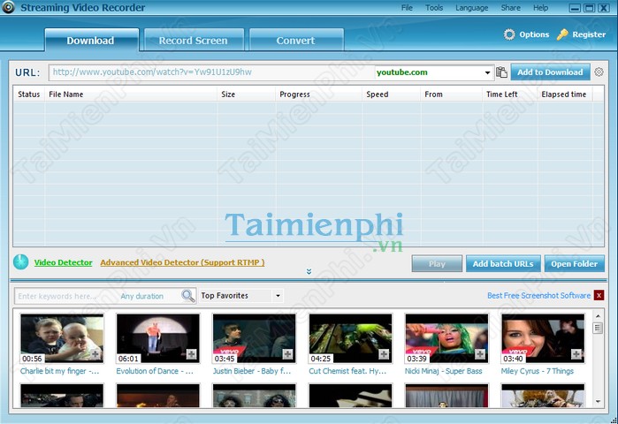Click the Register label
The image size is (618, 424).
point(589,34)
